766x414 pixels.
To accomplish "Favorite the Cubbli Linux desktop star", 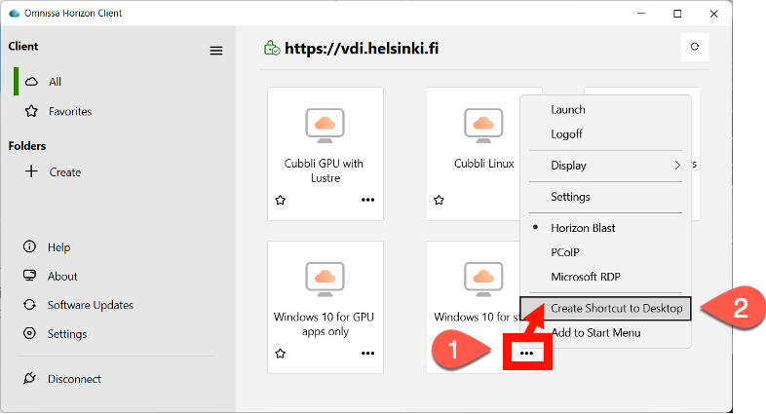I will click(x=439, y=200).
